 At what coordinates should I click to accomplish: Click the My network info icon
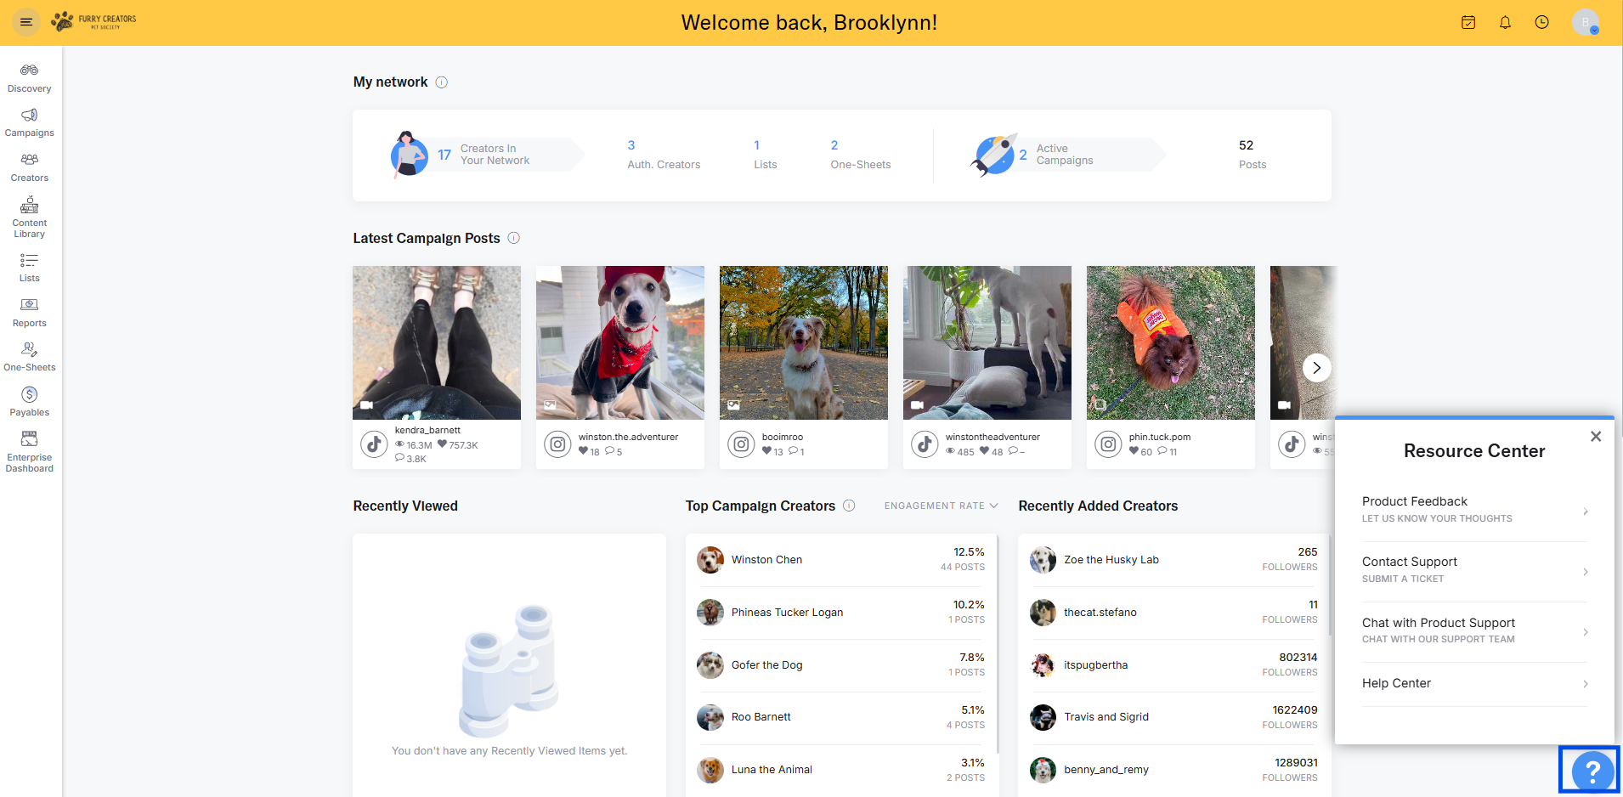442,82
